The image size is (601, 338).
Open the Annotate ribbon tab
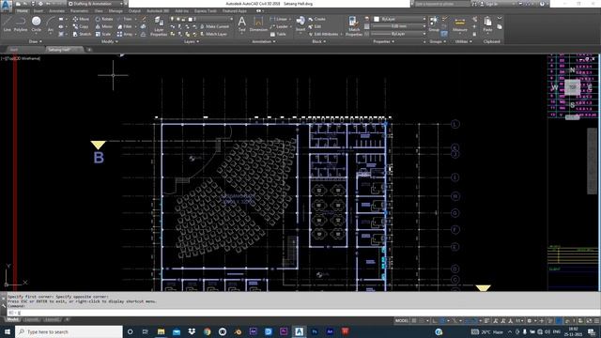(x=56, y=11)
